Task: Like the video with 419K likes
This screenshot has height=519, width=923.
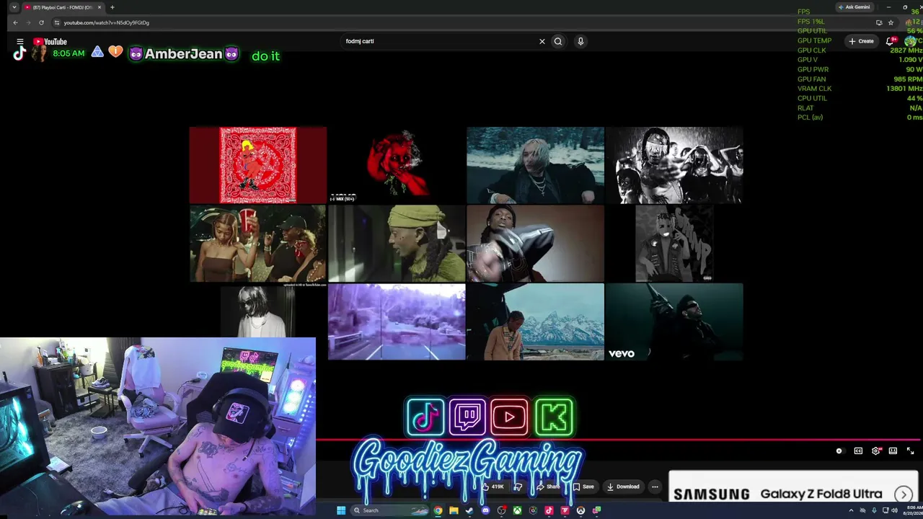Action: coord(493,487)
